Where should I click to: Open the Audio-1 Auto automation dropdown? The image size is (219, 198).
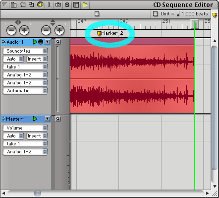pos(13,59)
